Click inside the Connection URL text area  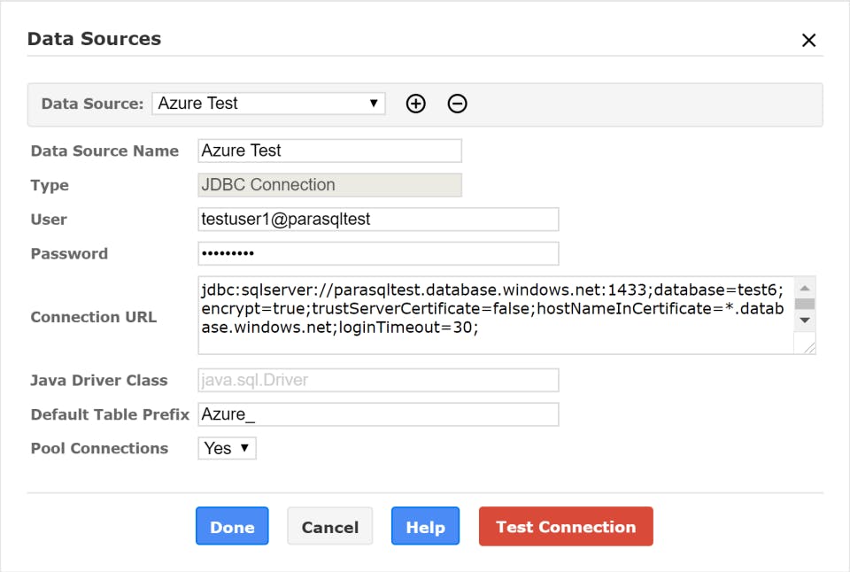pyautogui.click(x=494, y=316)
